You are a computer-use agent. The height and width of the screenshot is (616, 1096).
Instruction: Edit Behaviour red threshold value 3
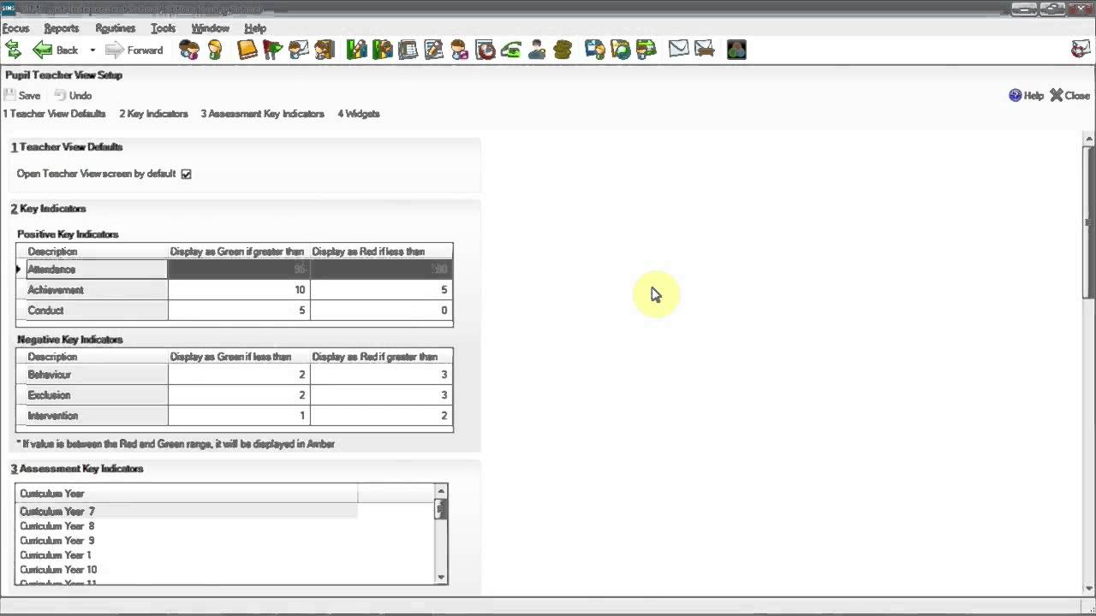[381, 375]
